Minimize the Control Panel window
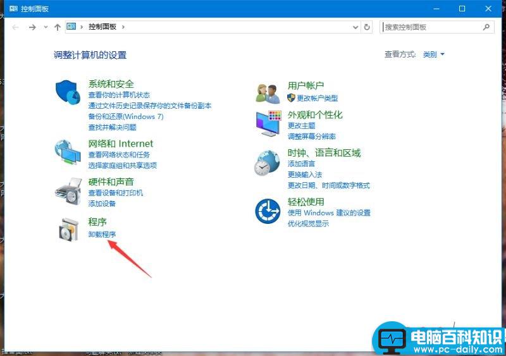 [x=436, y=9]
